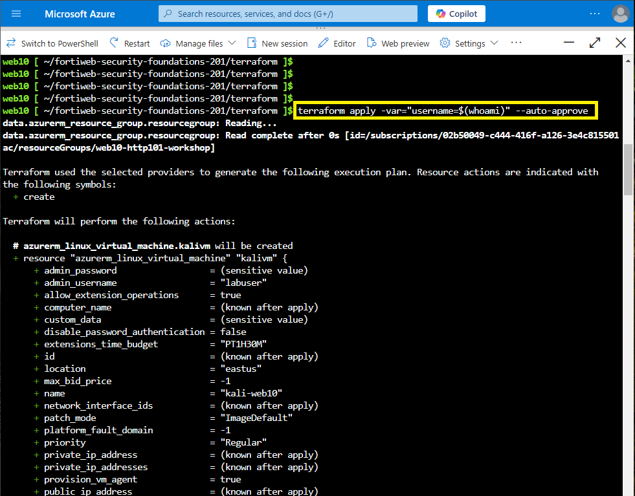
Task: Click the Web preview page icon
Action: pyautogui.click(x=372, y=43)
